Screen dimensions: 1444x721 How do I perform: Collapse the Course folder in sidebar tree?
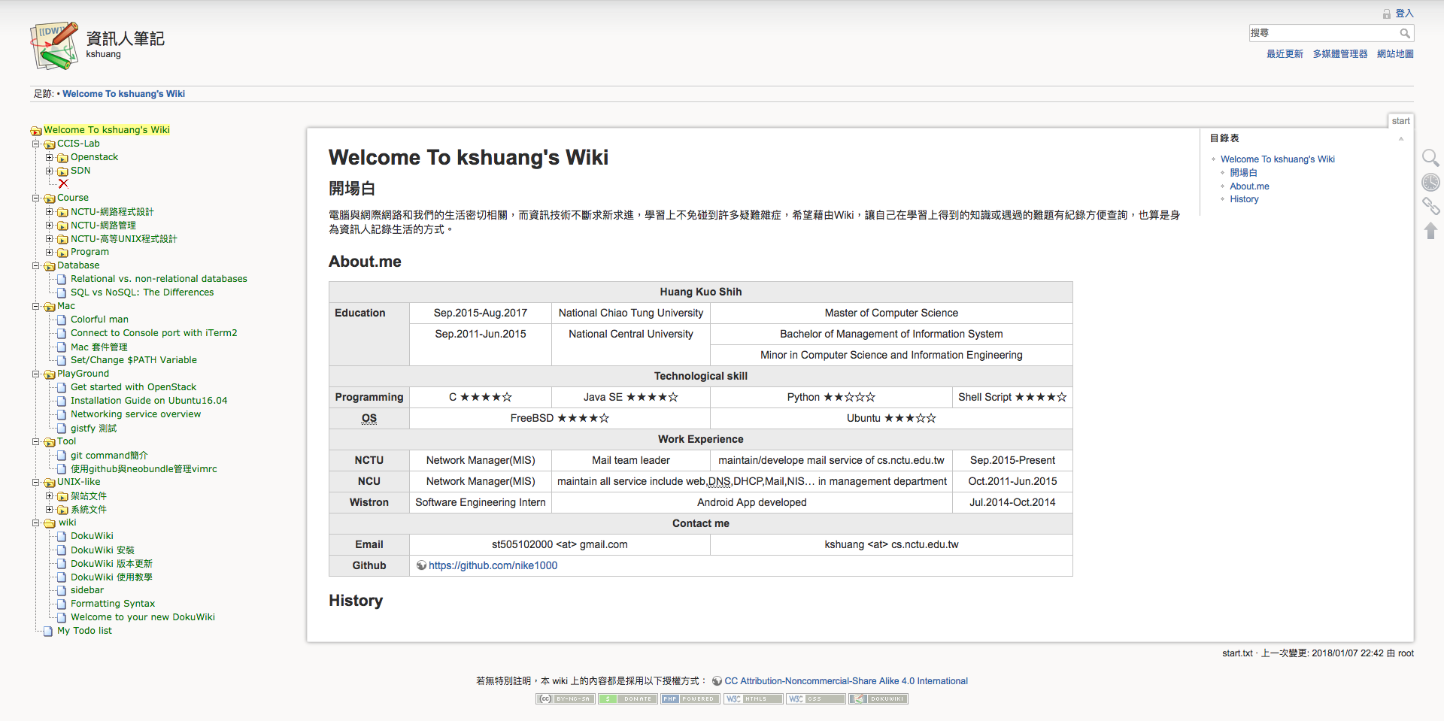[x=35, y=198]
